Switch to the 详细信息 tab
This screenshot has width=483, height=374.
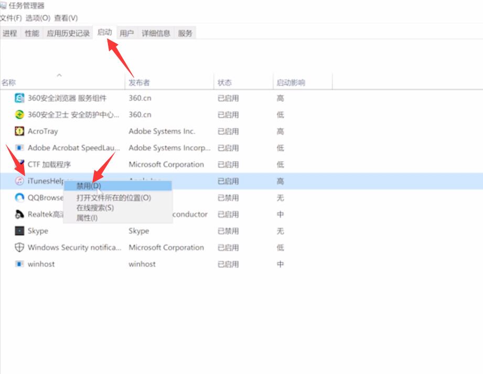[156, 33]
